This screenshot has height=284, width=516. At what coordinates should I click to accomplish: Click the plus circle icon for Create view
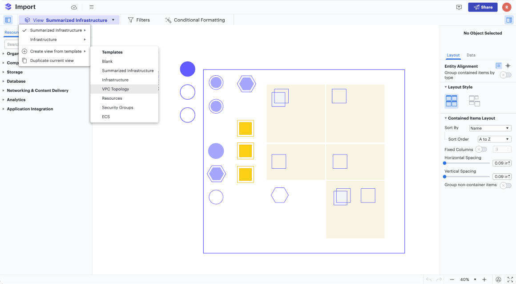pyautogui.click(x=24, y=51)
